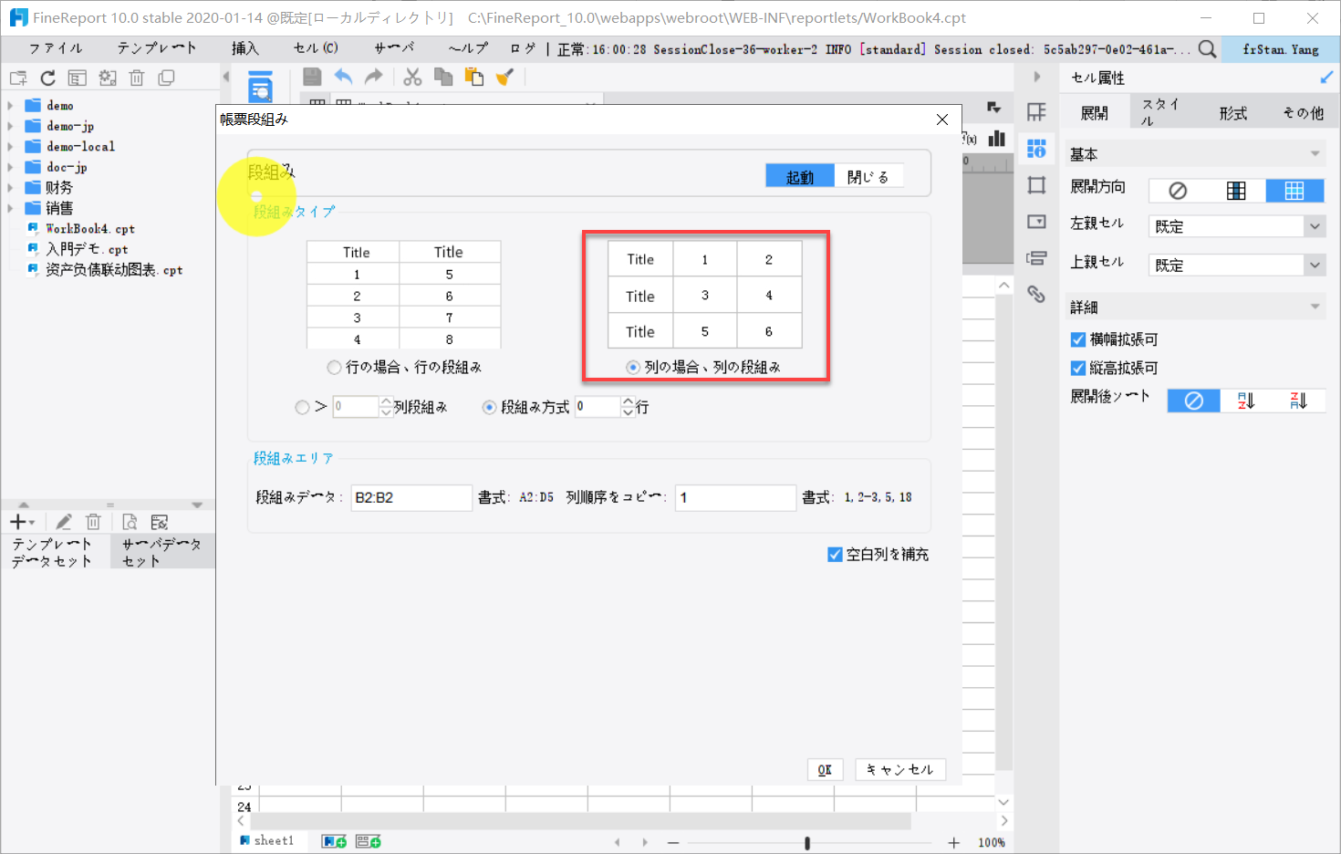Switch to the 形式 tab in cell attributes
Screen dimensions: 1341x854
coord(1232,112)
